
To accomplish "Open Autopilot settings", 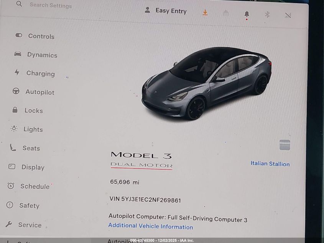I will [x=33, y=92].
